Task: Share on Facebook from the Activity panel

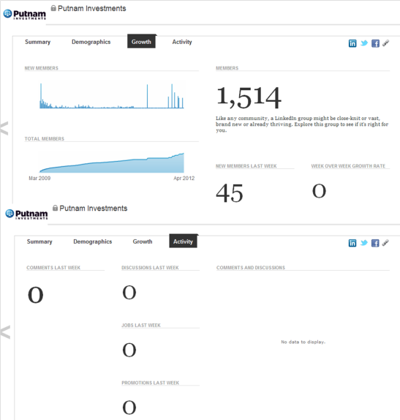Action: pos(375,243)
